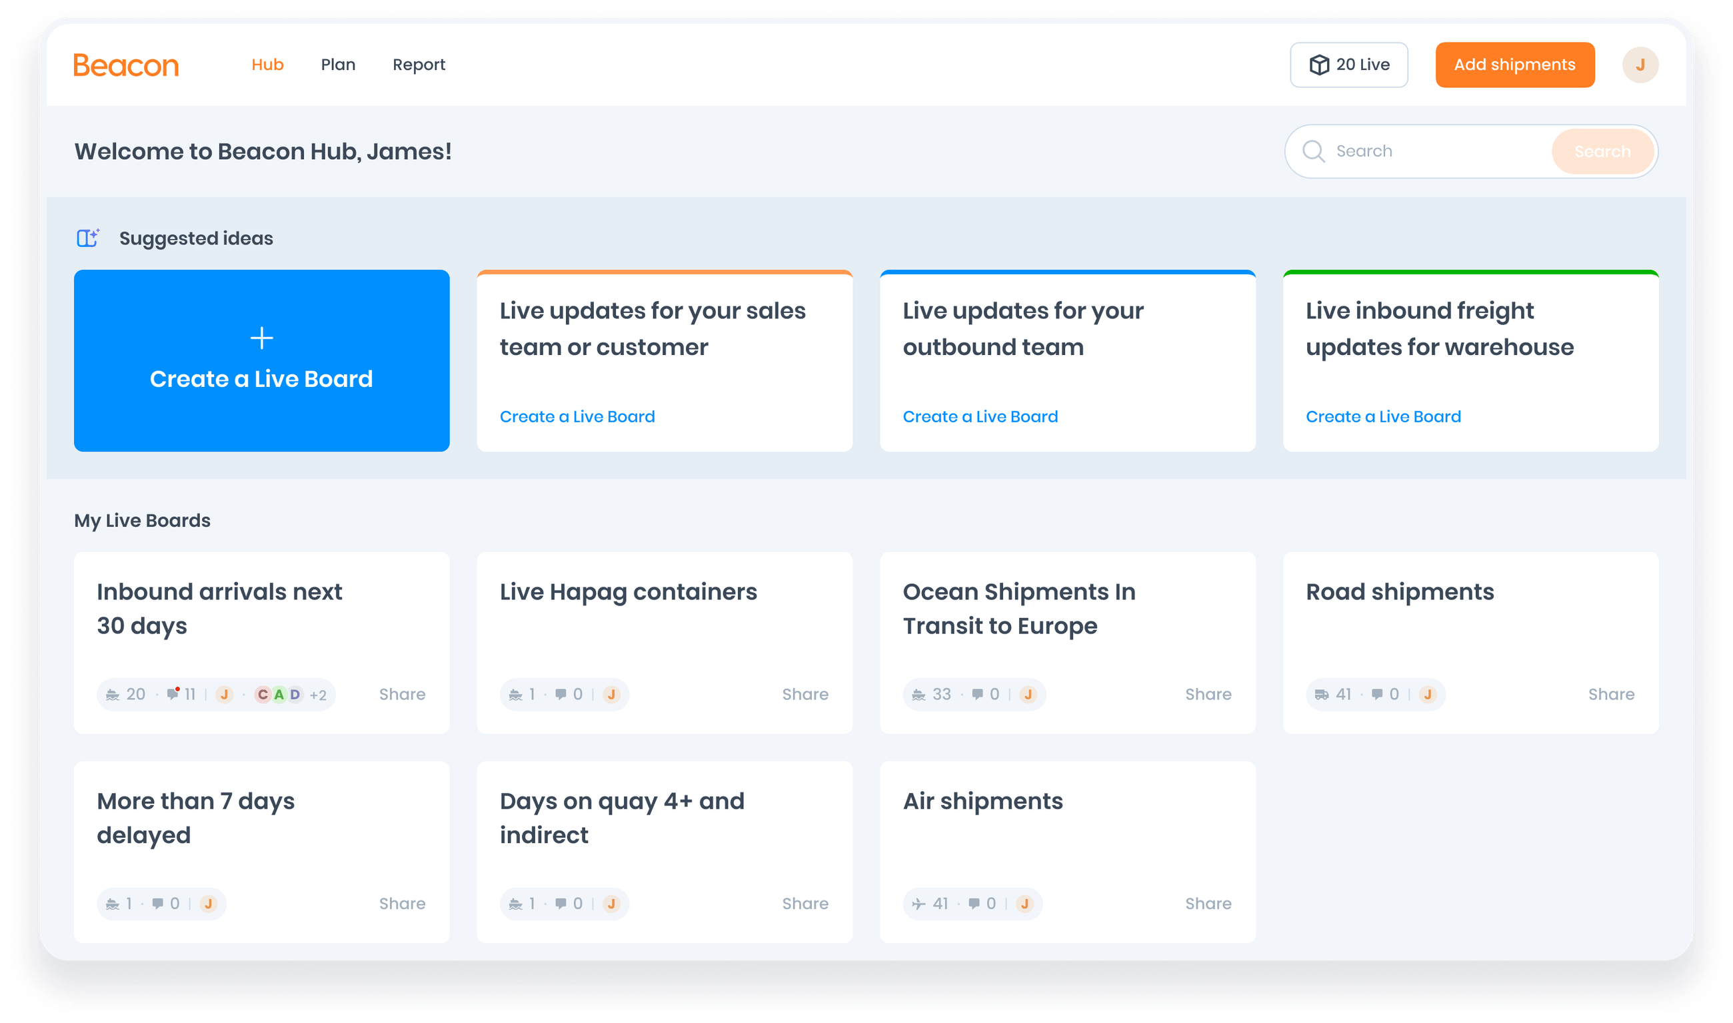Click the C avatar on Inbound arrivals board
1733x1023 pixels.
coord(262,694)
